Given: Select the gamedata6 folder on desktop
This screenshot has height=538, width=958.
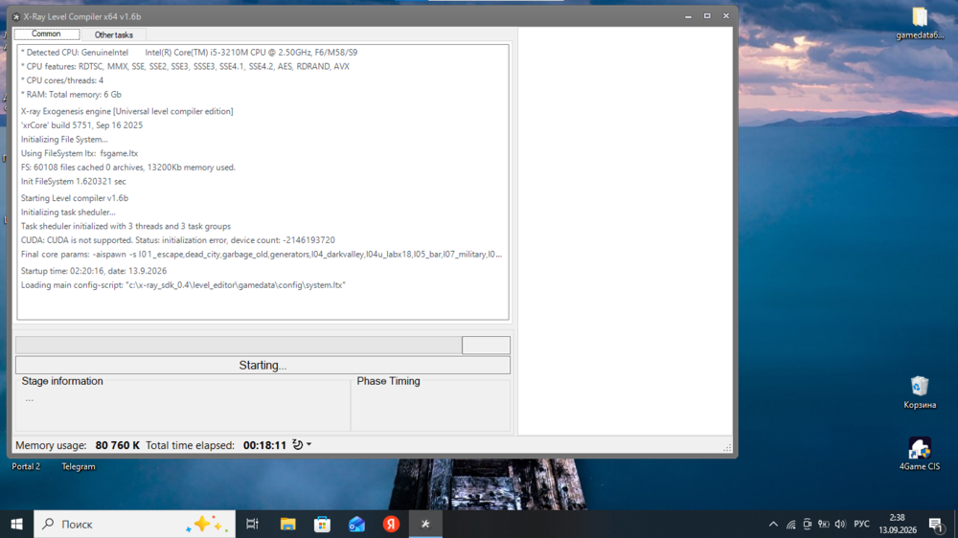Looking at the screenshot, I should click(920, 23).
